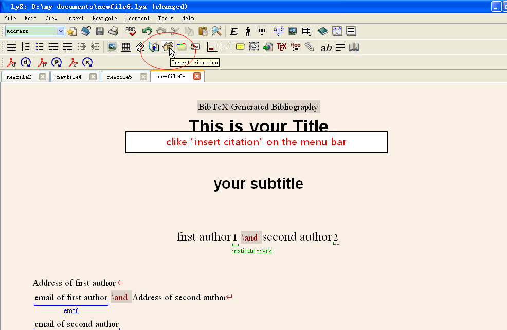Viewport: 507px width, 330px height.
Task: Click the insert table icon
Action: [125, 47]
